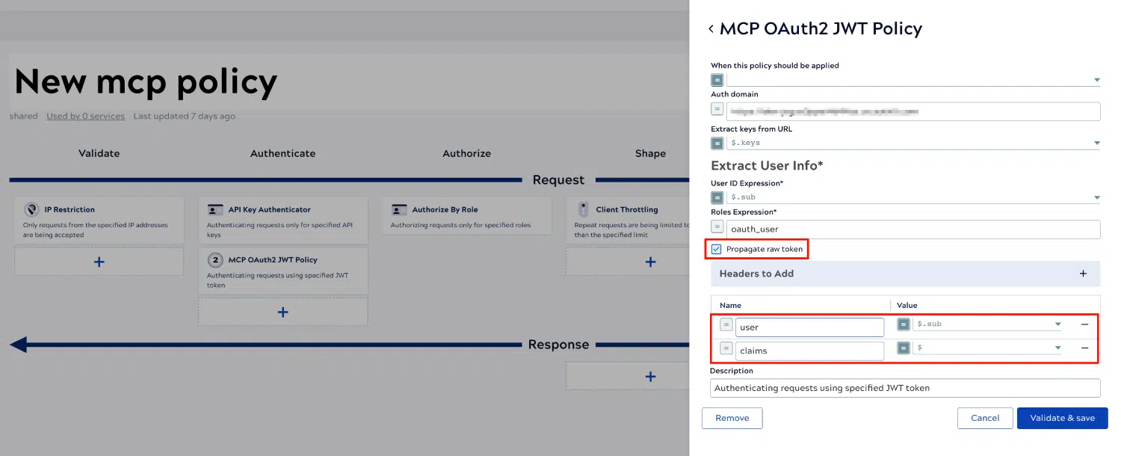Click the Authorize By Role card icon
This screenshot has height=456, width=1121.
[x=399, y=210]
